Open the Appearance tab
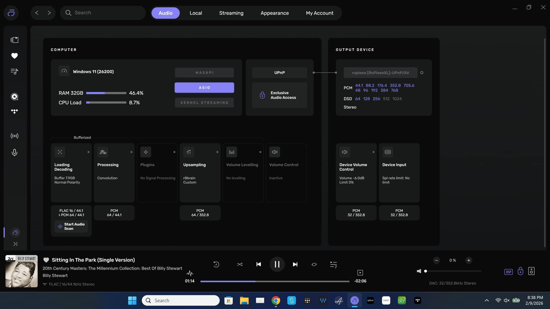This screenshot has width=550, height=309. point(274,13)
